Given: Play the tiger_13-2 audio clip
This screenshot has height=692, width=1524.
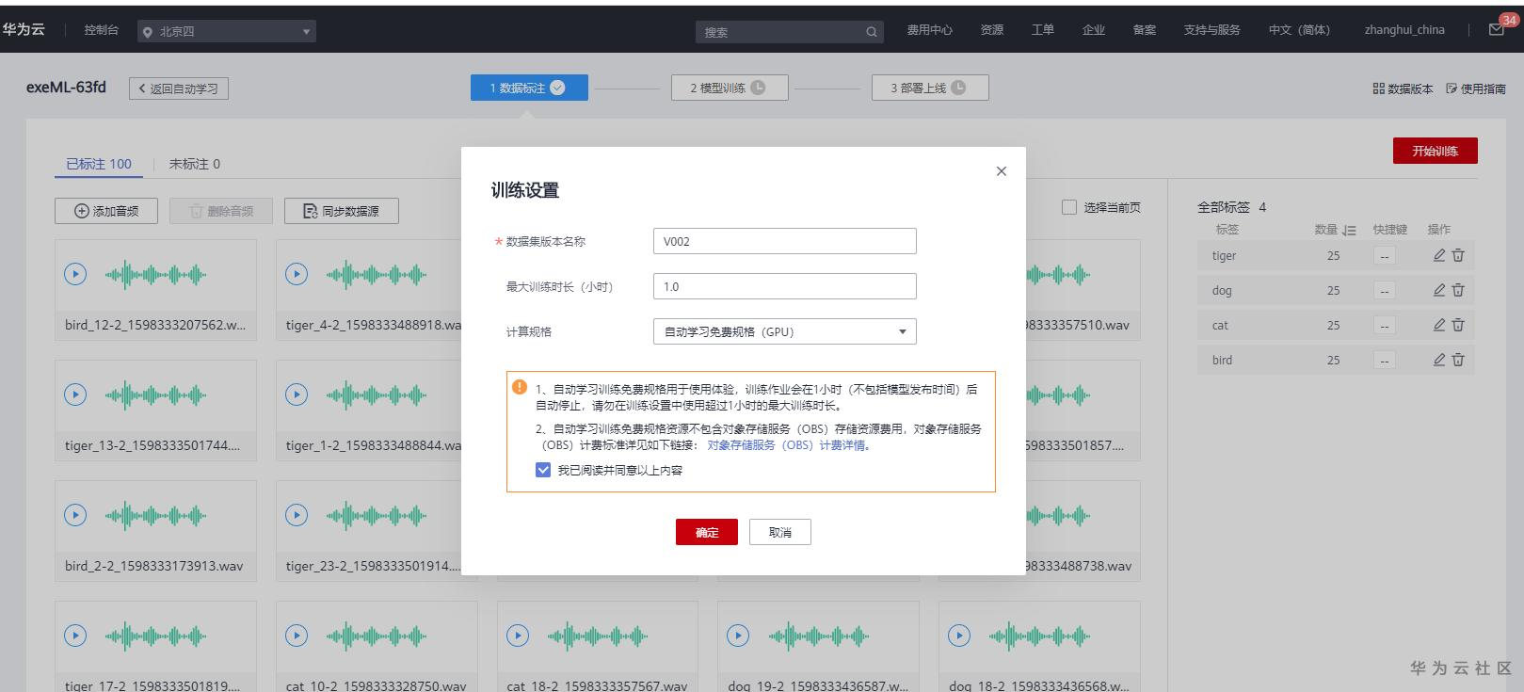Looking at the screenshot, I should (x=75, y=394).
